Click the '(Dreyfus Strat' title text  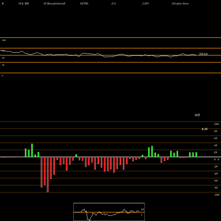[180, 4]
